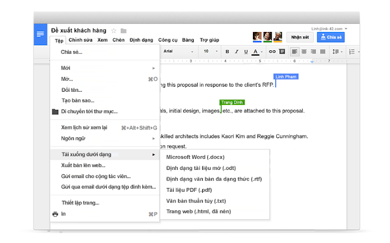Select Tài liệu PDF (.pdf) option

click(x=189, y=190)
